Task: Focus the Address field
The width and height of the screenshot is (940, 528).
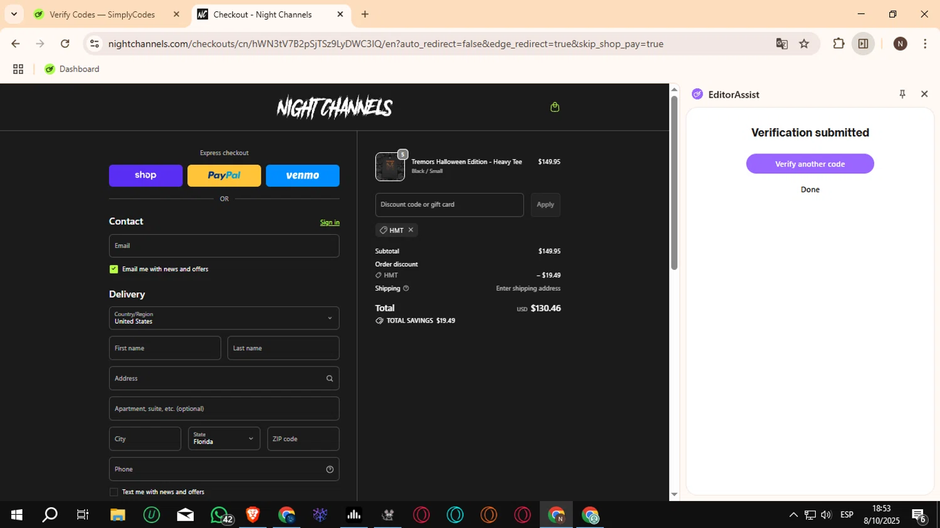Action: (x=224, y=378)
